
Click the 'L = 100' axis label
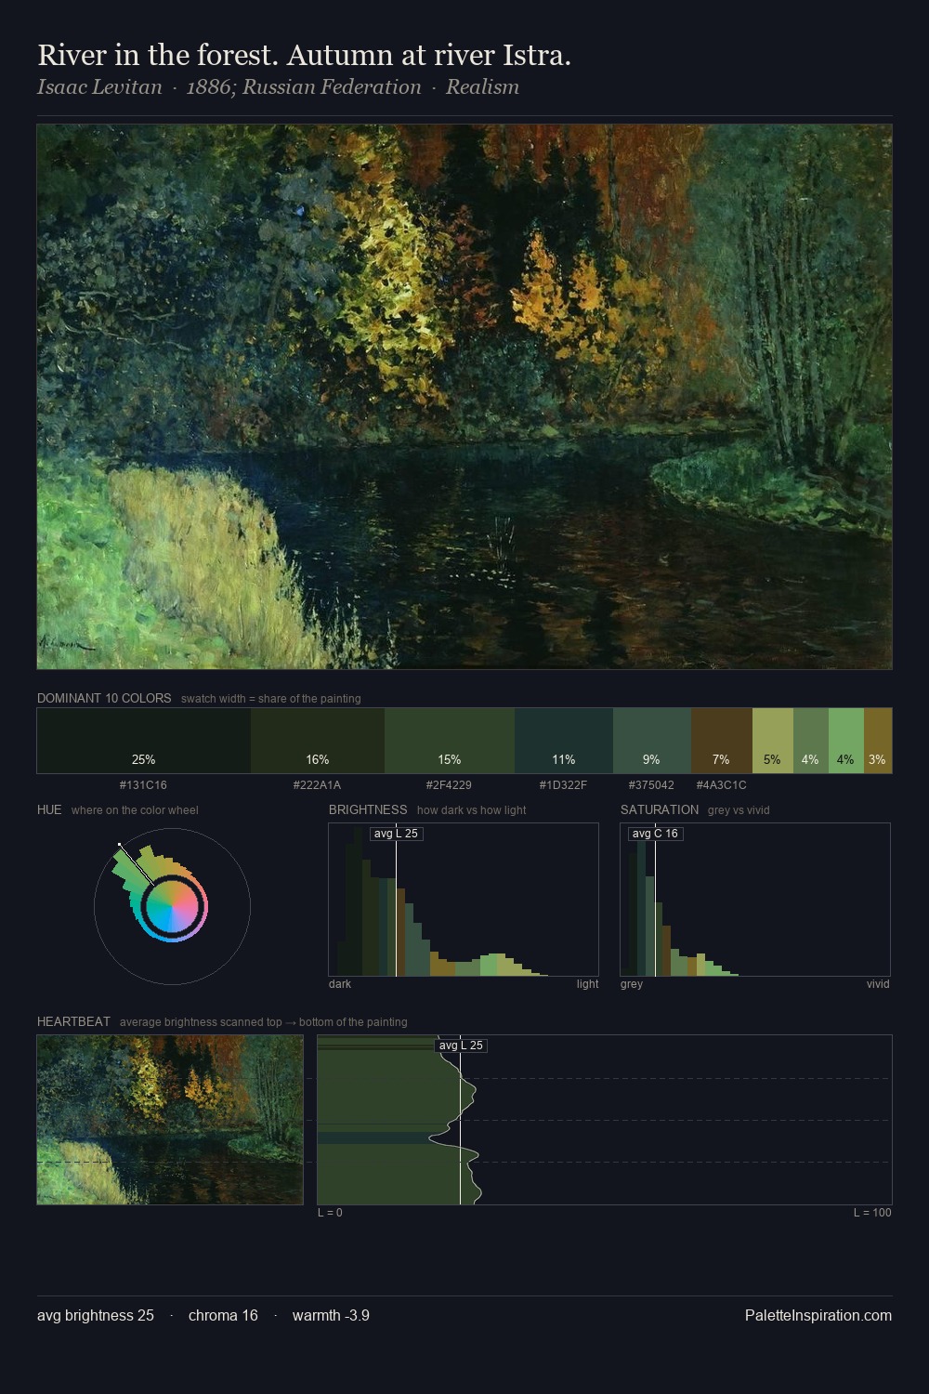[x=872, y=1213]
